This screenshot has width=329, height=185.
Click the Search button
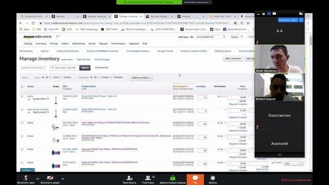85,68
